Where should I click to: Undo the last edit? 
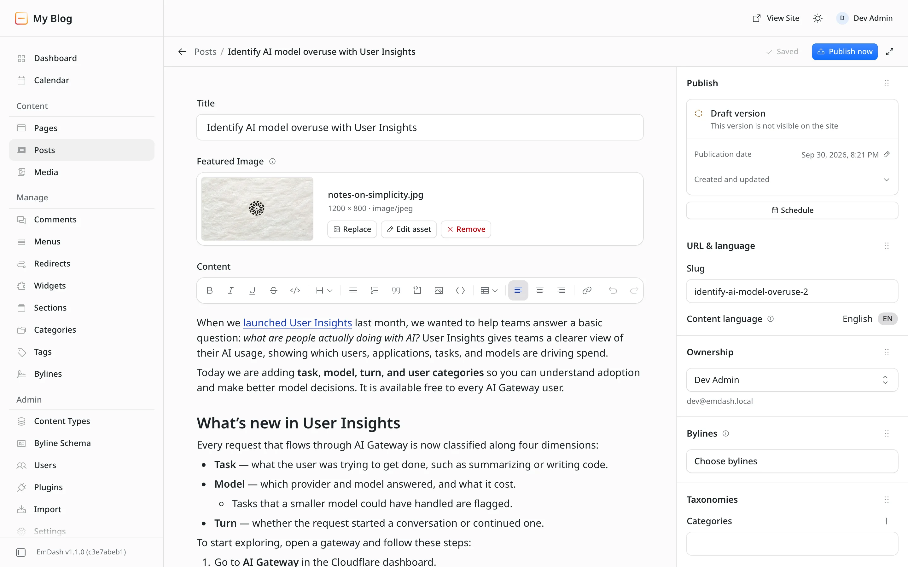coord(613,290)
